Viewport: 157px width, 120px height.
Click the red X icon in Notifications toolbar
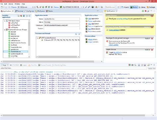tap(146, 11)
